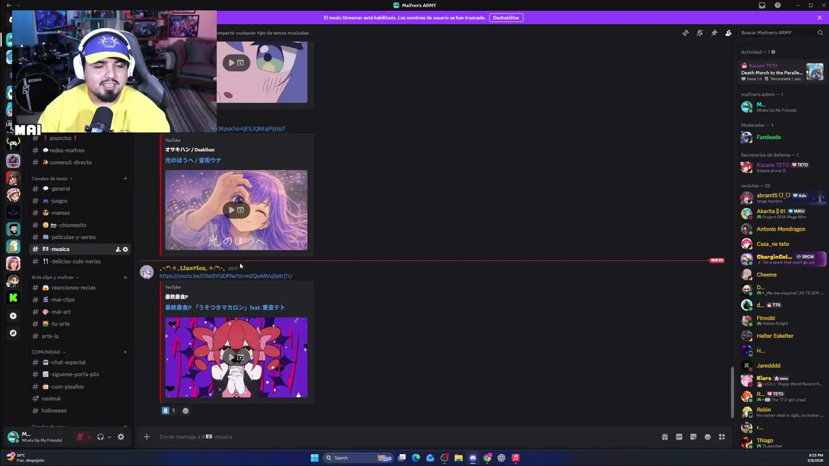Add channel to COMUNIDAD with plus

[x=125, y=352]
